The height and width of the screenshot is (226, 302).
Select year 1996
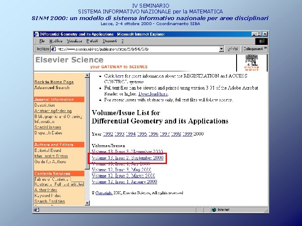pos(154,134)
